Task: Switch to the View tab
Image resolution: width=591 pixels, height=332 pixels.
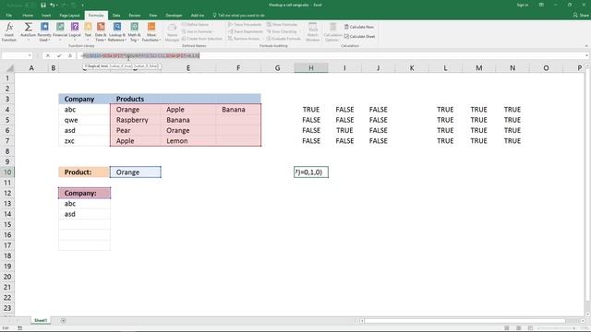Action: [x=152, y=16]
